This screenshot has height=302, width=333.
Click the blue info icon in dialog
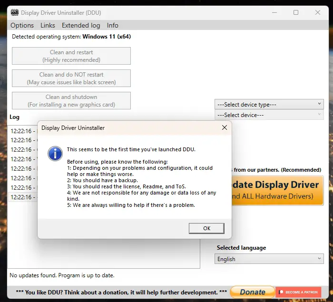pyautogui.click(x=55, y=153)
